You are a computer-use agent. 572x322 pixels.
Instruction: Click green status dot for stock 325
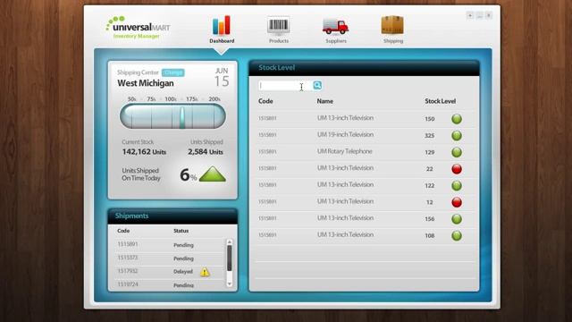[x=457, y=135]
